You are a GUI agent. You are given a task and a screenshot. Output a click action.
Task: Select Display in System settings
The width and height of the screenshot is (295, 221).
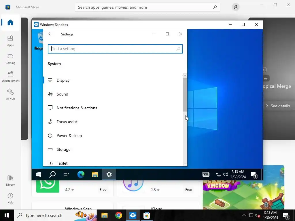point(113,80)
